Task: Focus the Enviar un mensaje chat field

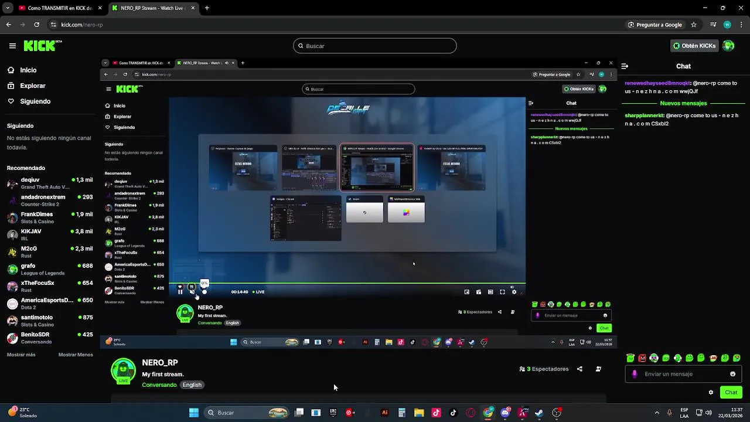Action: coord(683,374)
